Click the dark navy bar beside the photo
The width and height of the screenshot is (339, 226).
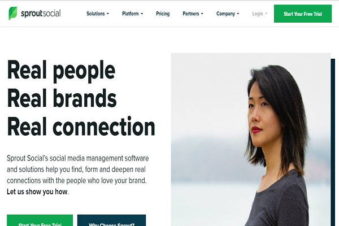pos(333,142)
